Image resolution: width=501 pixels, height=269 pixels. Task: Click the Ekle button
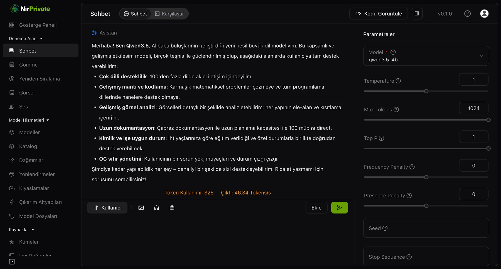click(316, 208)
